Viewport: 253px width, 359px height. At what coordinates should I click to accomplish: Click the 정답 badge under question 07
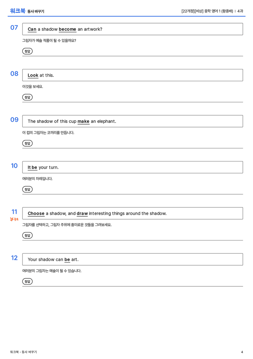point(27,51)
